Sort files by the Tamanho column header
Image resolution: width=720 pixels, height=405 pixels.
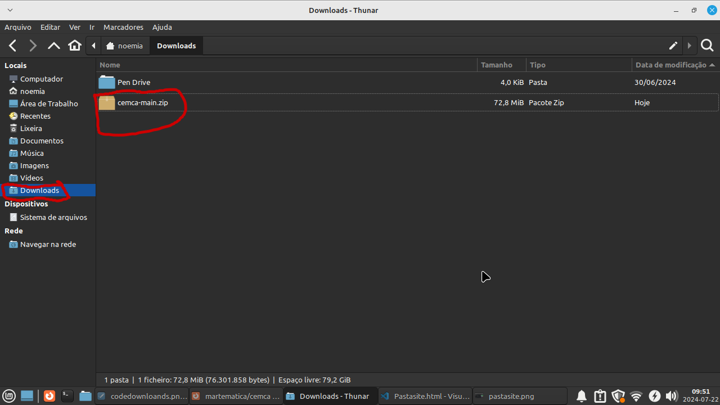502,65
